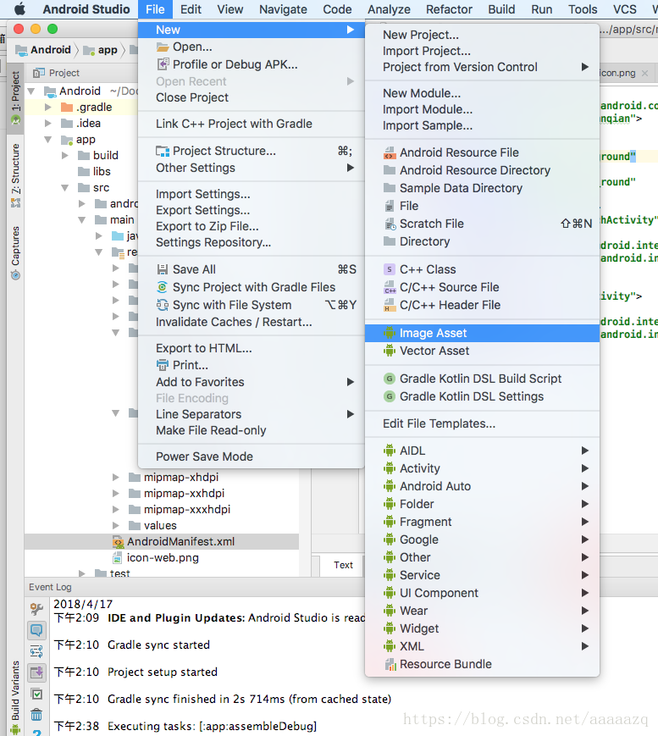Click Edit File Templates...
This screenshot has width=658, height=736.
point(482,423)
